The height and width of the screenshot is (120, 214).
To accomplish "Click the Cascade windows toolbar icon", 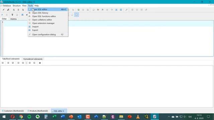I will click(146, 10).
